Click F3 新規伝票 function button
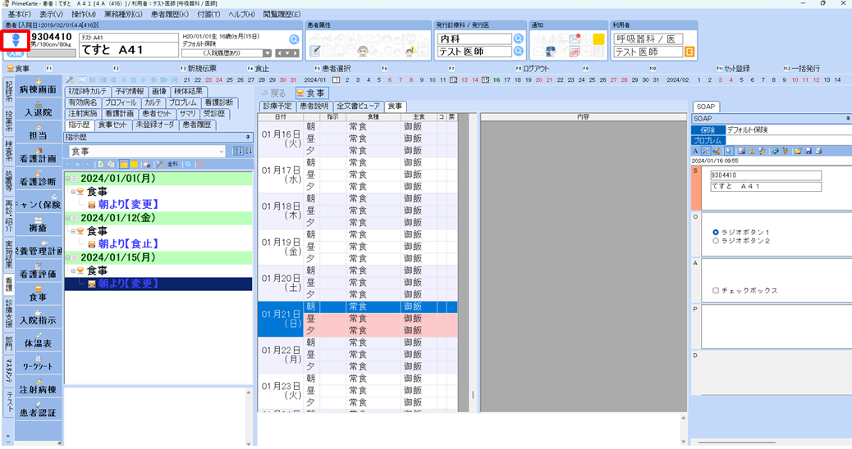This screenshot has width=852, height=449. tap(199, 68)
